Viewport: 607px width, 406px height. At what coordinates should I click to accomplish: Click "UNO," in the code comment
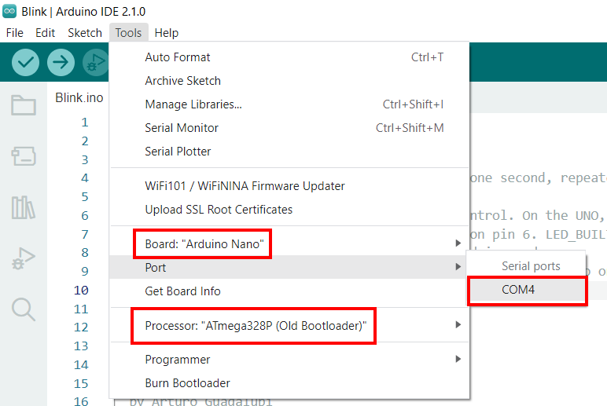(590, 215)
